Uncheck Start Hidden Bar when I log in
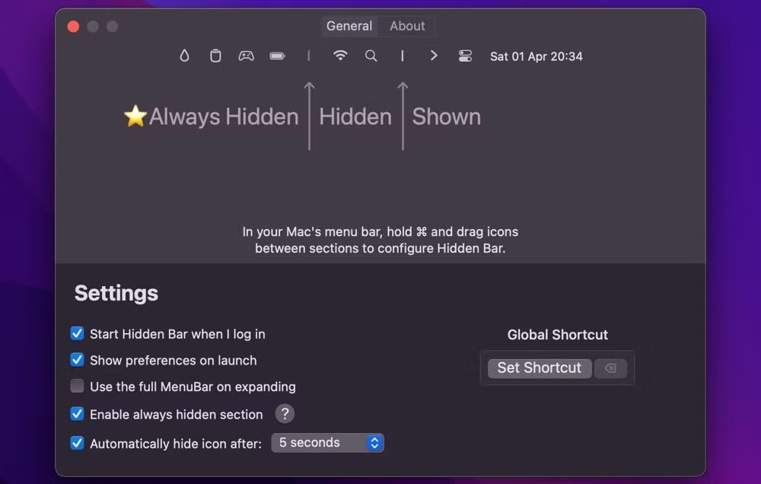 pos(77,333)
